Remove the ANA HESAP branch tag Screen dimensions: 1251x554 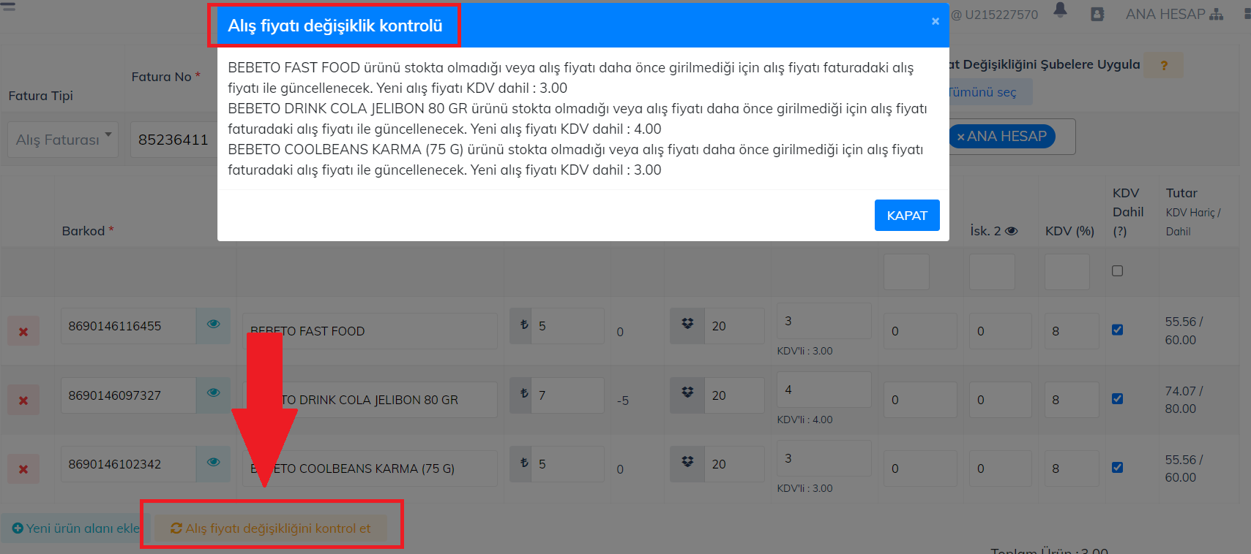960,137
